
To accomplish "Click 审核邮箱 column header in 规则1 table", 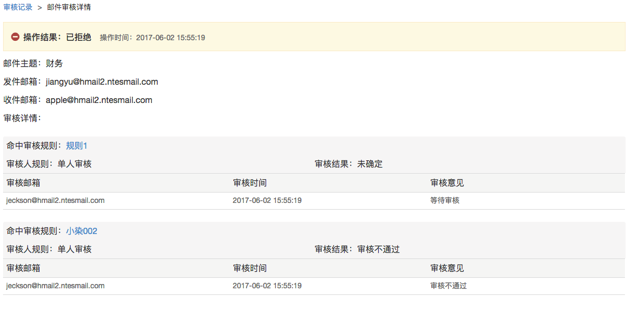I will [23, 183].
